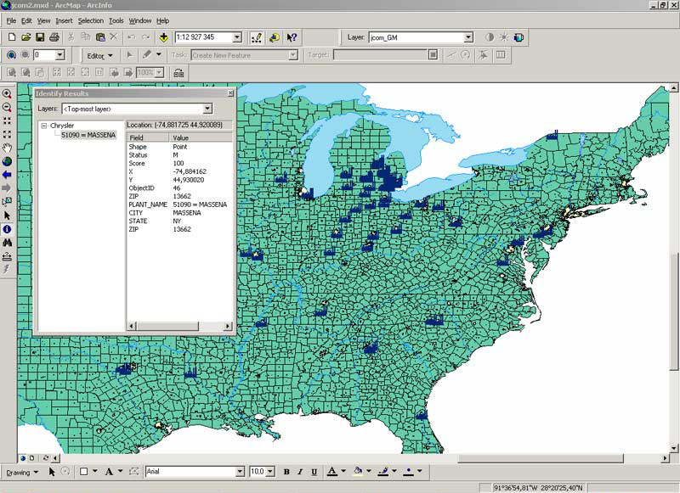Viewport: 680px width, 493px height.
Task: Open the map scale dropdown
Action: coord(236,37)
